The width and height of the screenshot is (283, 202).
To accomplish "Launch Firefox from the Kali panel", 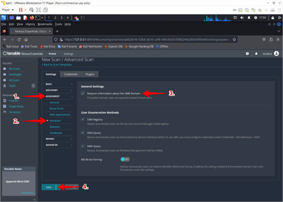I will pos(32,18).
